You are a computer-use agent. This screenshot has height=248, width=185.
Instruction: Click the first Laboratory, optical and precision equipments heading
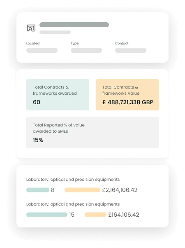(73, 180)
